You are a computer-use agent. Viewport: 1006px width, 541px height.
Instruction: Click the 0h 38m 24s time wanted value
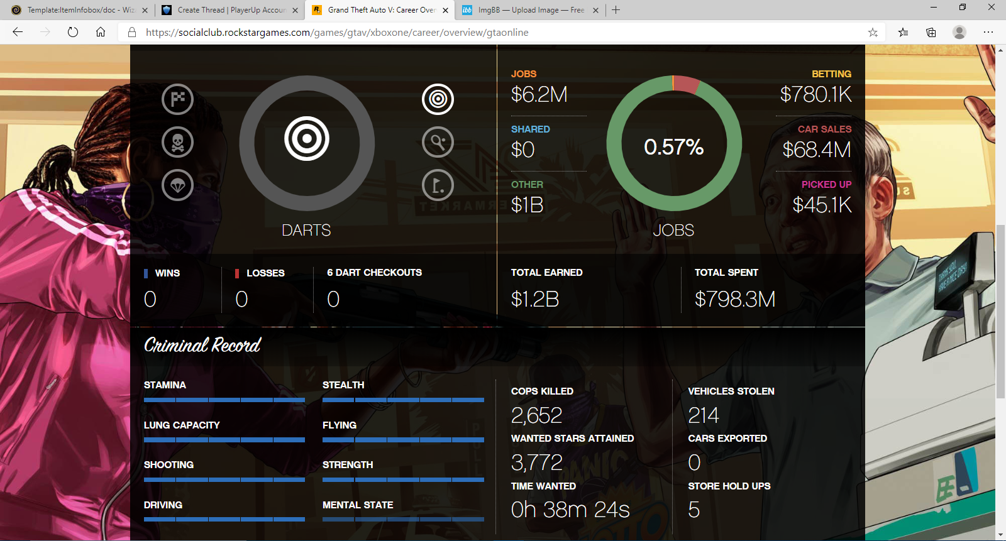[x=570, y=510]
